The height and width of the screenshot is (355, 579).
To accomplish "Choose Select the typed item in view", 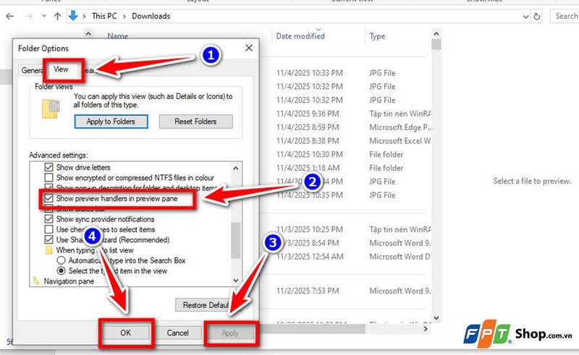I will (62, 271).
